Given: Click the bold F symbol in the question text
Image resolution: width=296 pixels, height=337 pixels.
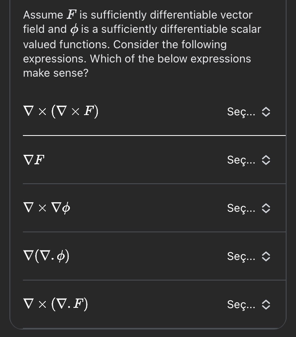Looking at the screenshot, I should tap(71, 15).
